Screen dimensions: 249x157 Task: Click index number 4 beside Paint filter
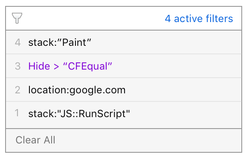(x=18, y=42)
